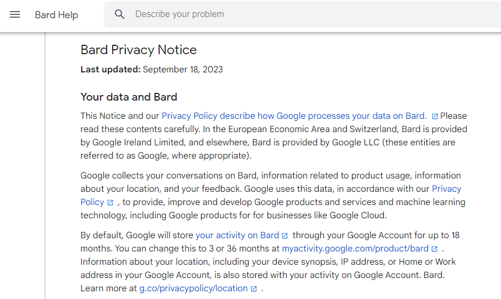Open the 'Policy' link starting the line before 'to provide, improve'
Image resolution: width=501 pixels, height=299 pixels.
click(92, 202)
